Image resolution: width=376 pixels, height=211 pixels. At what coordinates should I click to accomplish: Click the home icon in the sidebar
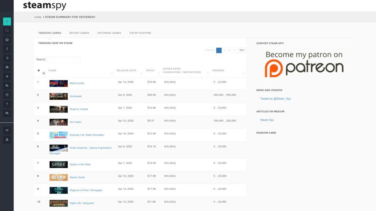7,21
